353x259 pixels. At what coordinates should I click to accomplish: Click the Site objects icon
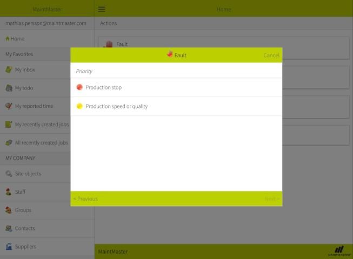pyautogui.click(x=9, y=174)
